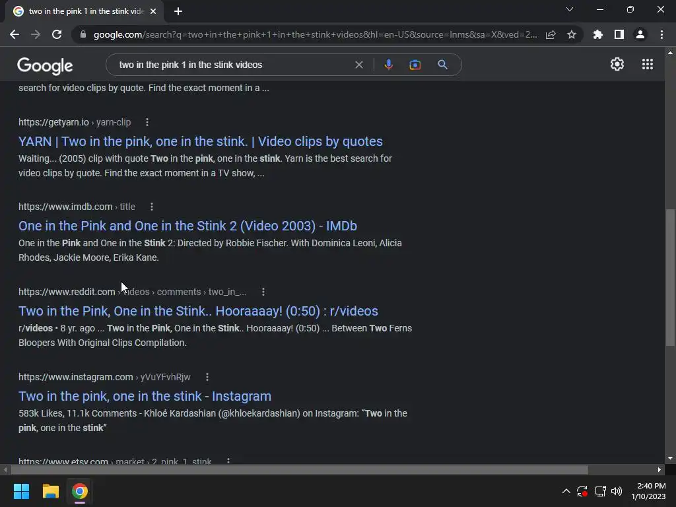676x507 pixels.
Task: Focus the Google search input field
Action: pyautogui.click(x=233, y=65)
